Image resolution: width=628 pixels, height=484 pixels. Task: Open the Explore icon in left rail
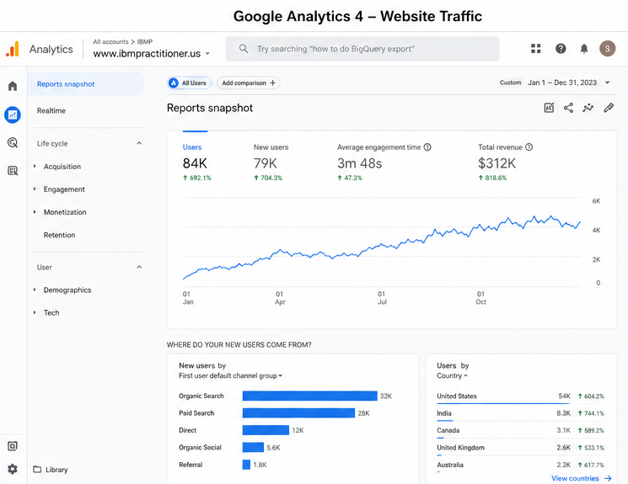click(x=13, y=142)
